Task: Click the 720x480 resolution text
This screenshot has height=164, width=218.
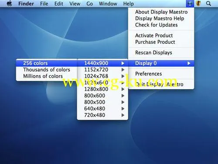Action: pyautogui.click(x=95, y=115)
